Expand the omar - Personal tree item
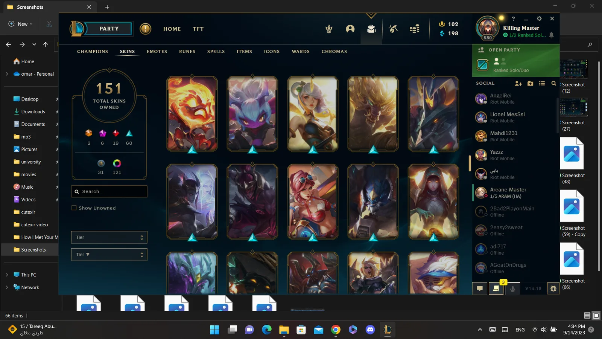This screenshot has height=339, width=602. point(7,74)
